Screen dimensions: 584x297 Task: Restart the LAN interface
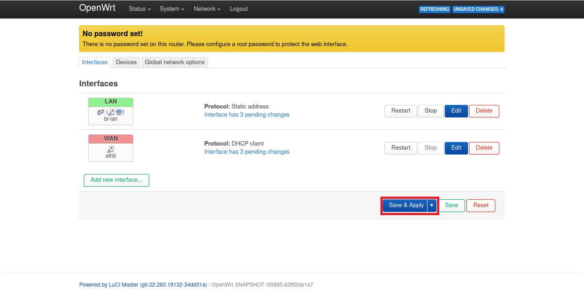(401, 111)
